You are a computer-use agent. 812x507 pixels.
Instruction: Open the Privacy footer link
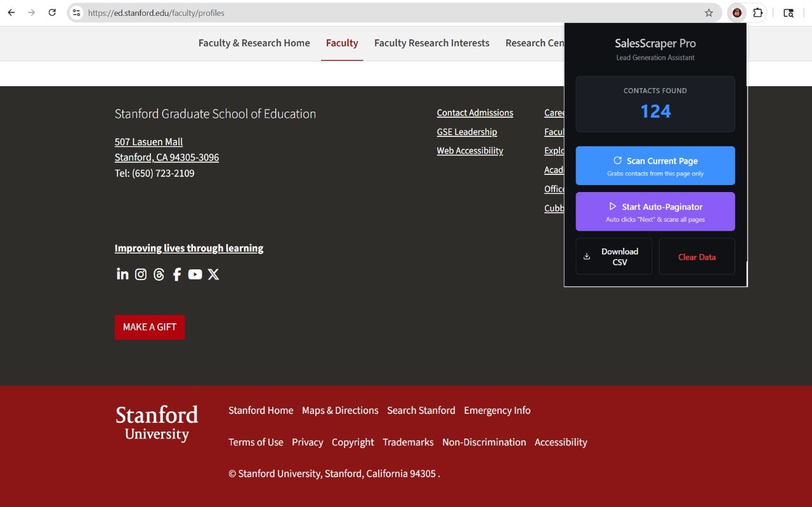point(308,442)
